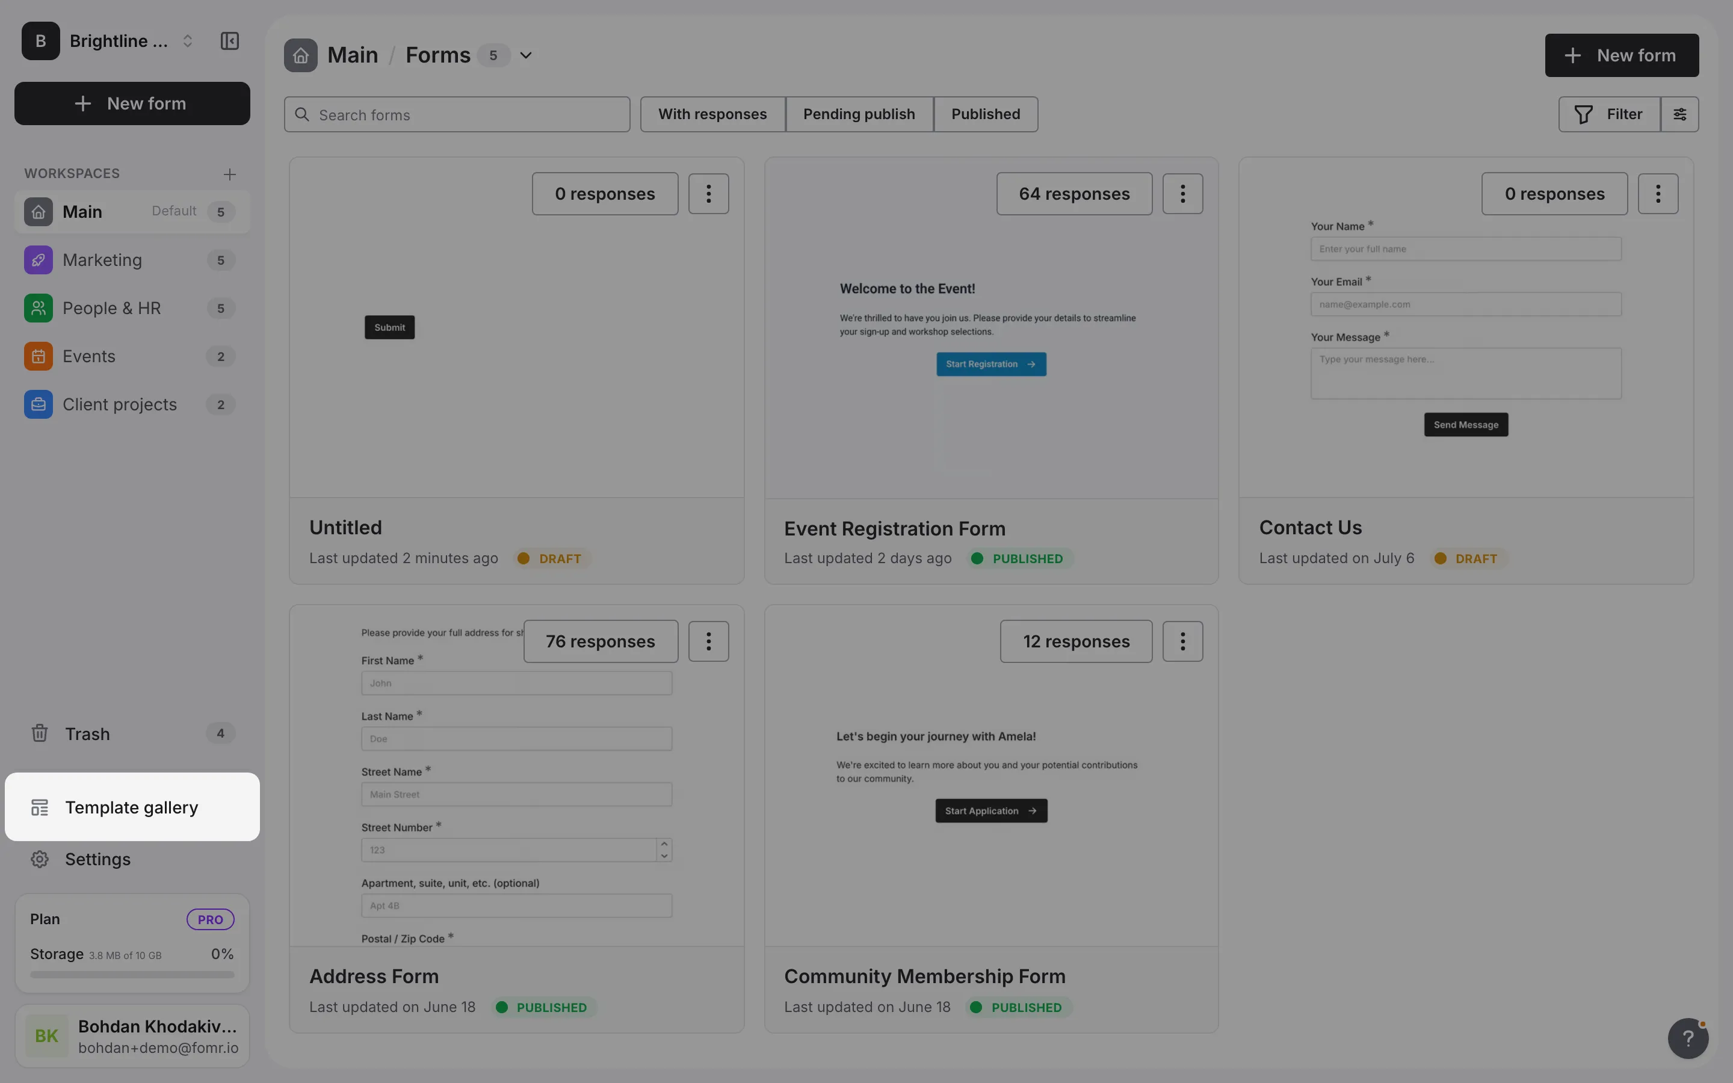Click the Address Form title
Screen dimensions: 1733x1083
[374, 977]
